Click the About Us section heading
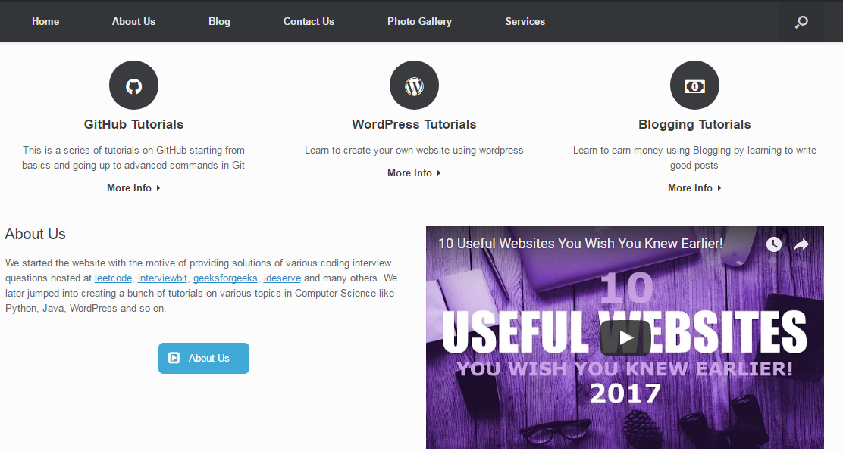 [36, 234]
